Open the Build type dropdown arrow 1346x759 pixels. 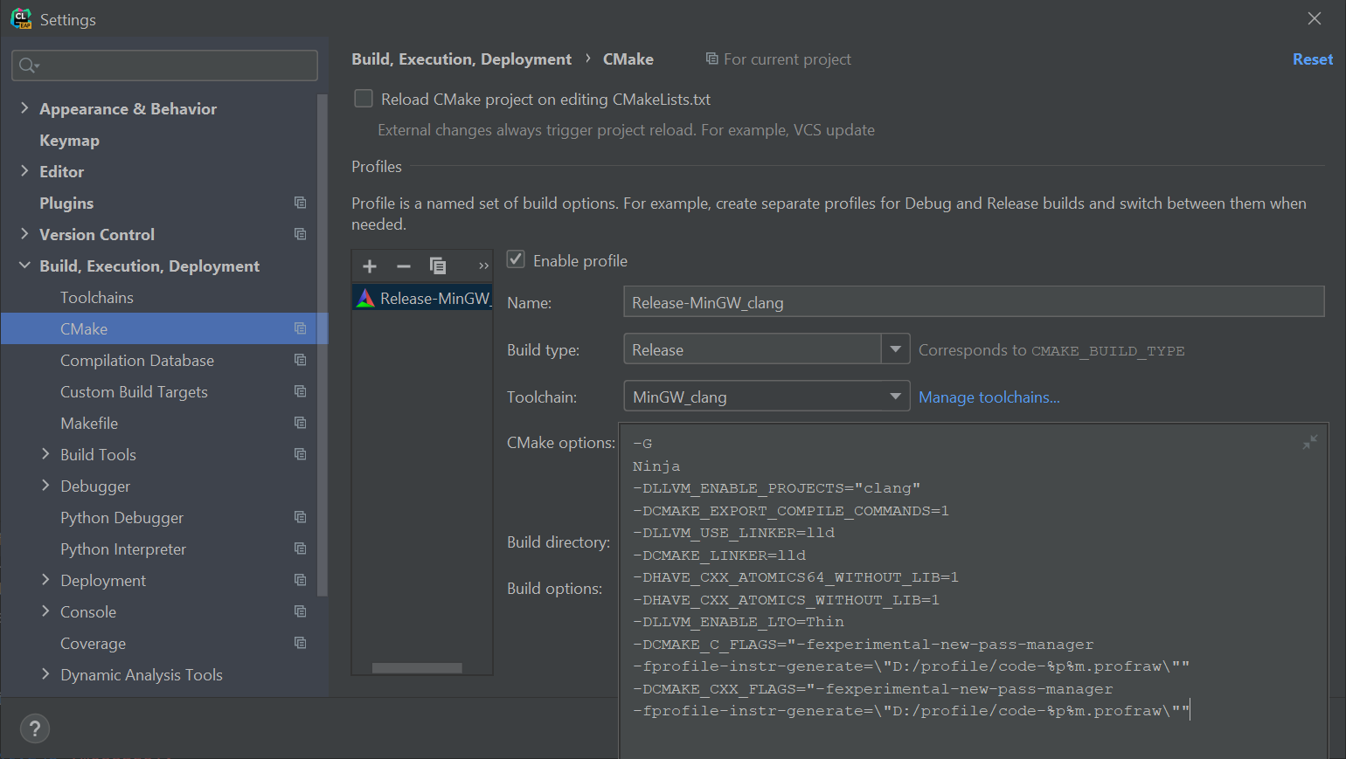click(x=895, y=349)
